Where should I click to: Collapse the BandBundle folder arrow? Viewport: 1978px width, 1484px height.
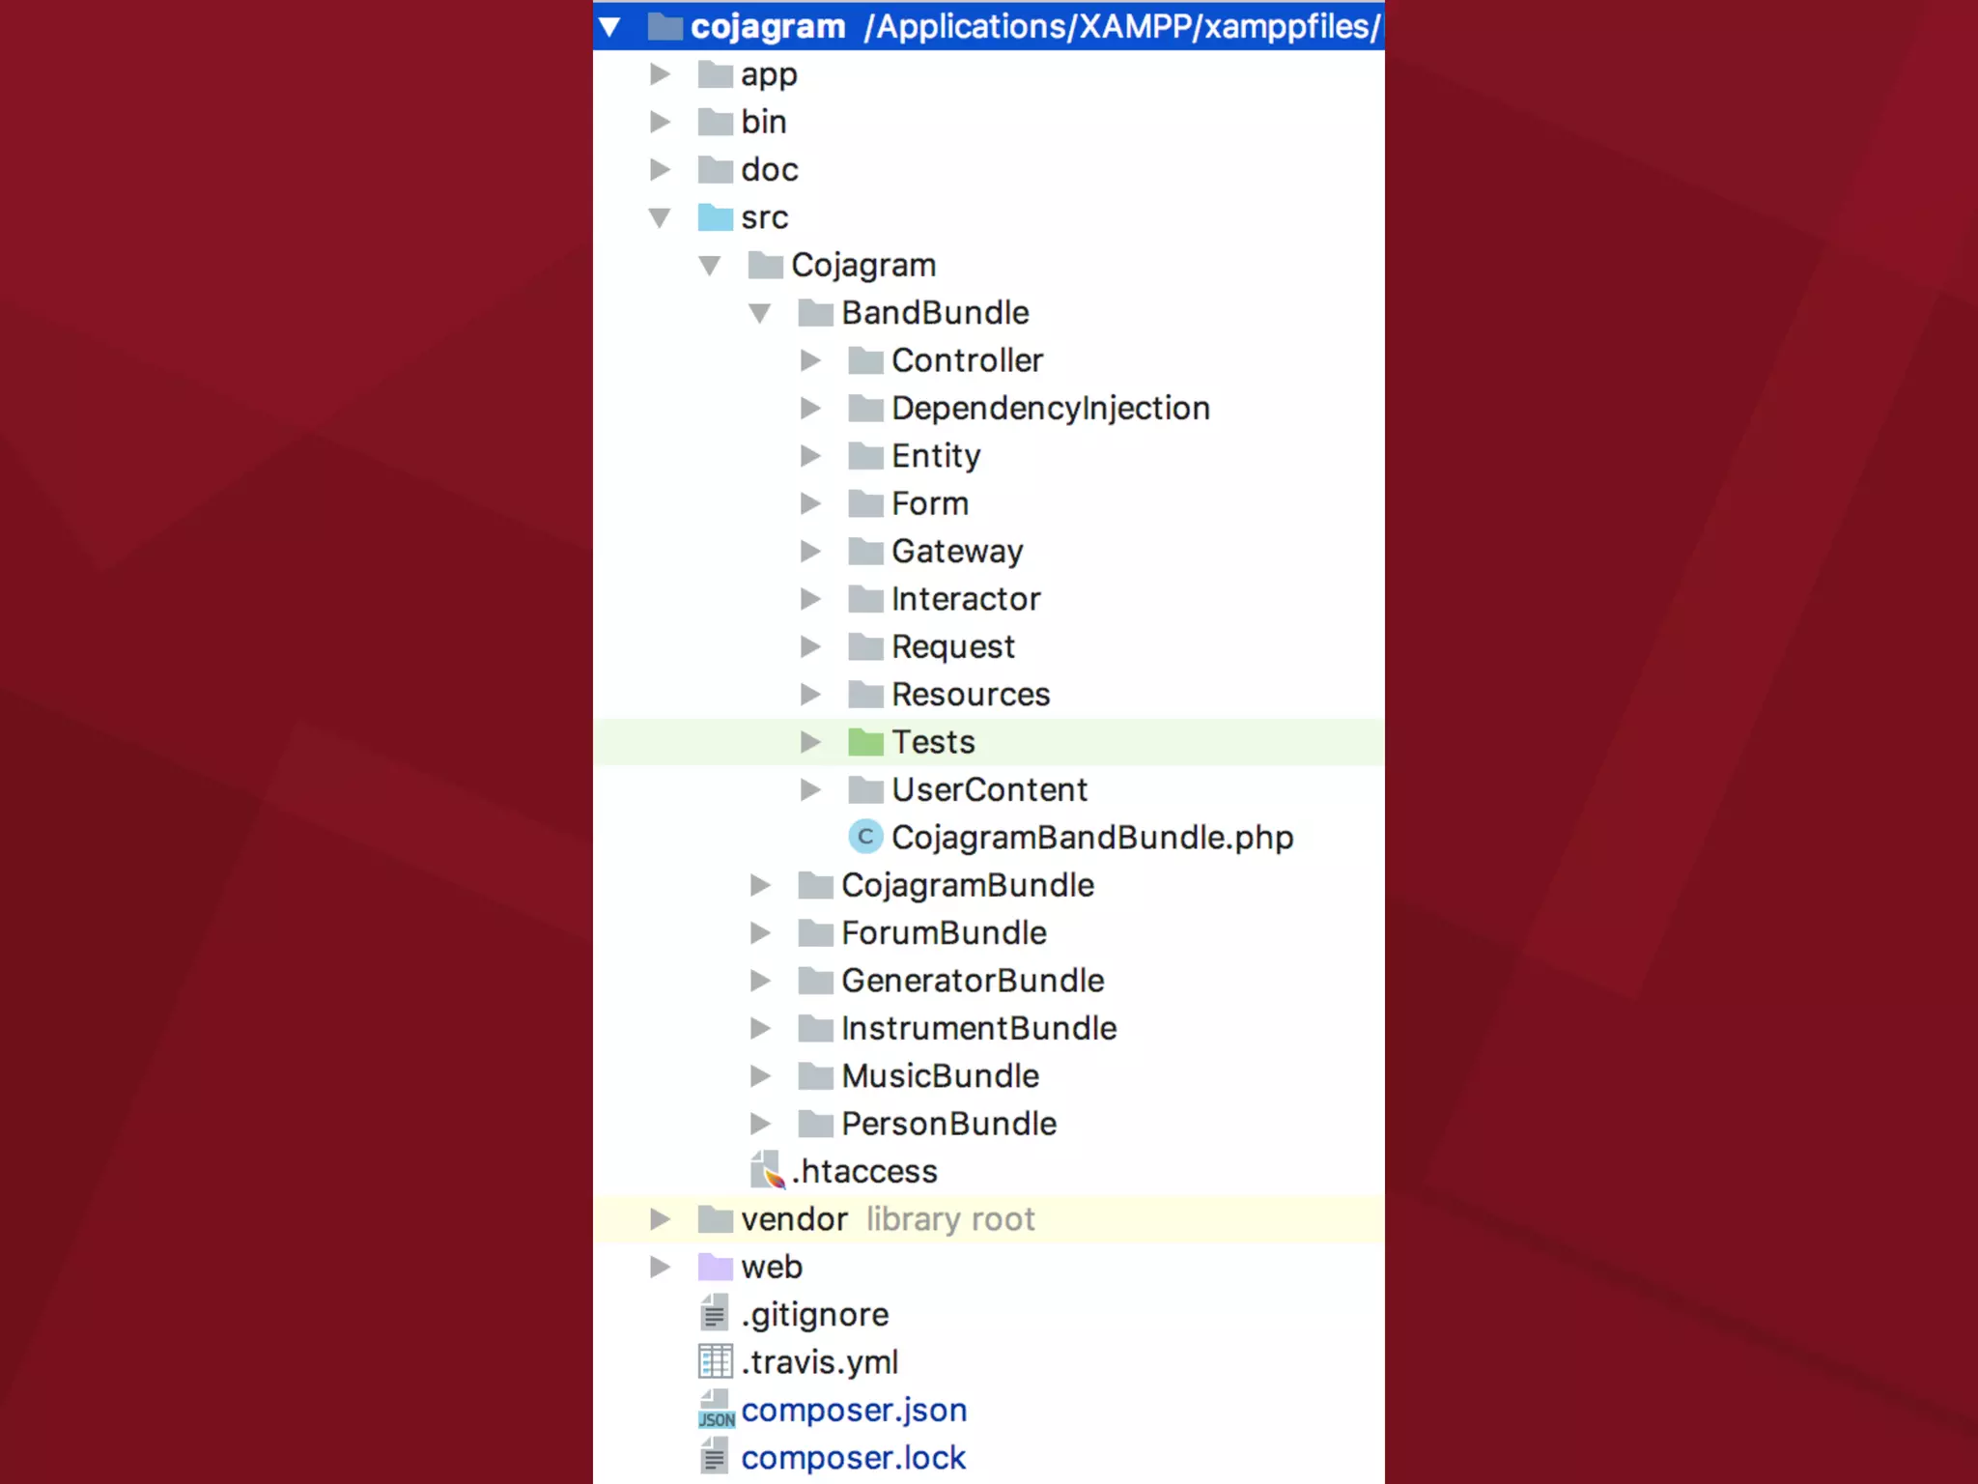pos(760,313)
